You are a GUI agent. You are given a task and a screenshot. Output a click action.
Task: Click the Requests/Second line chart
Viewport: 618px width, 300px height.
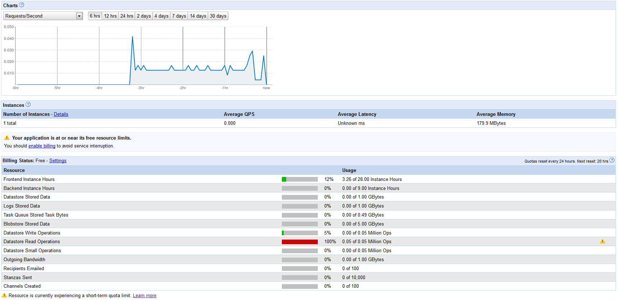[144, 56]
